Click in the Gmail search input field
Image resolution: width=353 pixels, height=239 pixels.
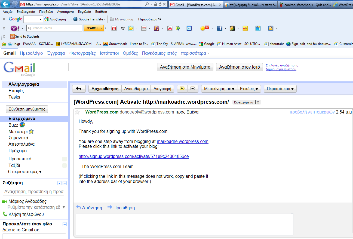click(113, 67)
